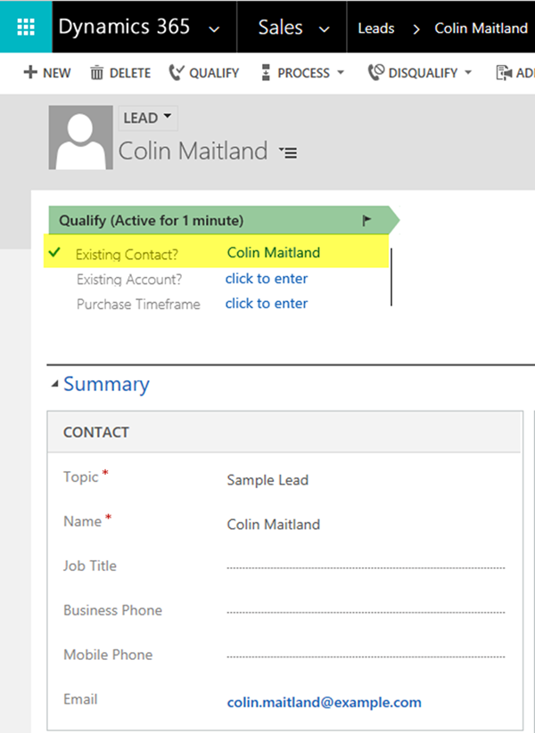This screenshot has width=535, height=733.
Task: Go to Leads in breadcrumb
Action: pyautogui.click(x=375, y=28)
